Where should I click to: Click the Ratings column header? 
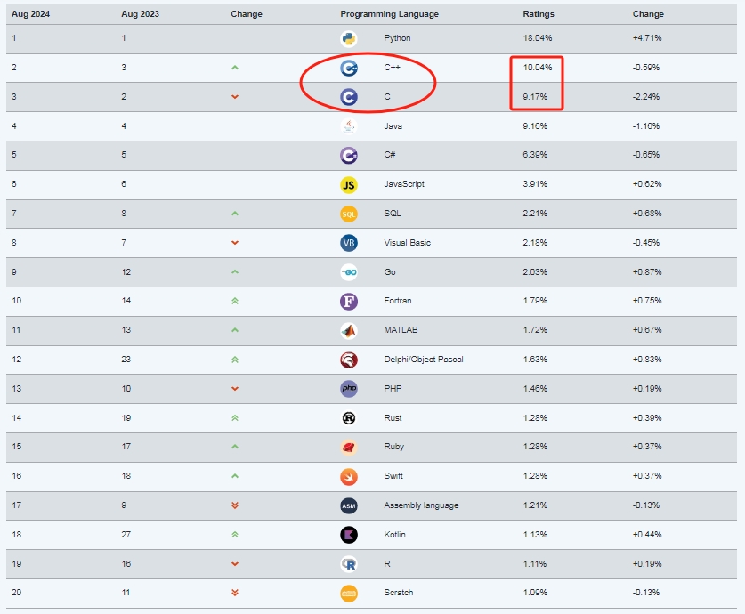click(539, 14)
